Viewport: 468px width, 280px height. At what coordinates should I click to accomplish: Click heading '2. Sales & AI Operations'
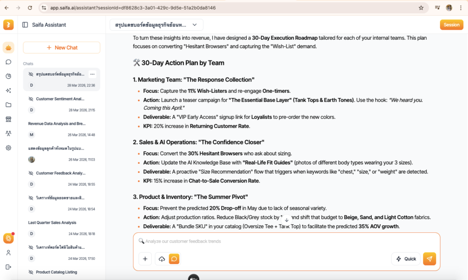pyautogui.click(x=198, y=142)
